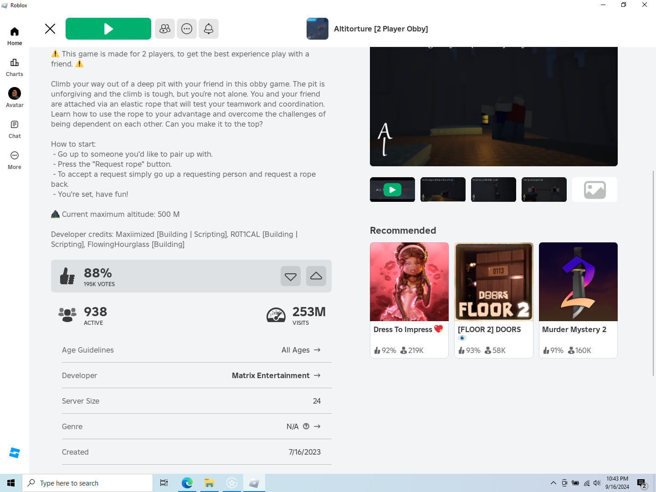The height and width of the screenshot is (492, 656).
Task: Open the network icon in system tray
Action: pyautogui.click(x=586, y=483)
